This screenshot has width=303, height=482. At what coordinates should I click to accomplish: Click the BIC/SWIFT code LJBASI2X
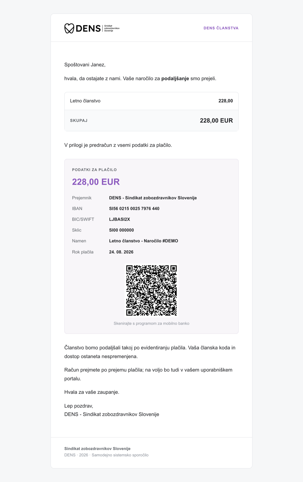(120, 219)
